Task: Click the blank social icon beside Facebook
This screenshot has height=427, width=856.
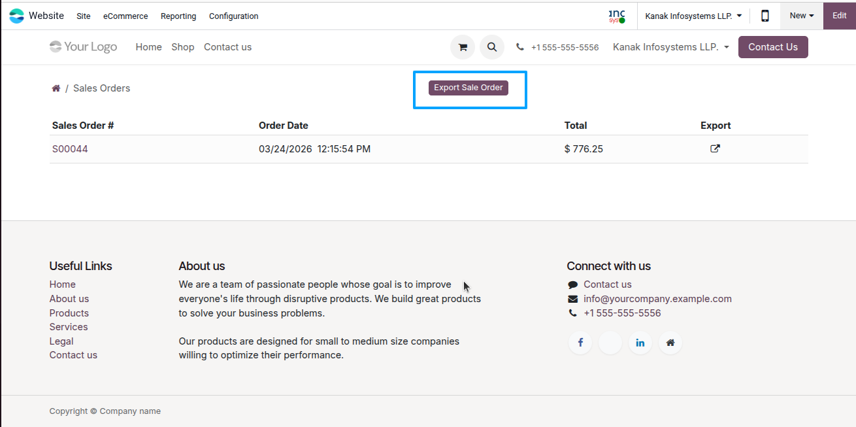Action: [610, 343]
